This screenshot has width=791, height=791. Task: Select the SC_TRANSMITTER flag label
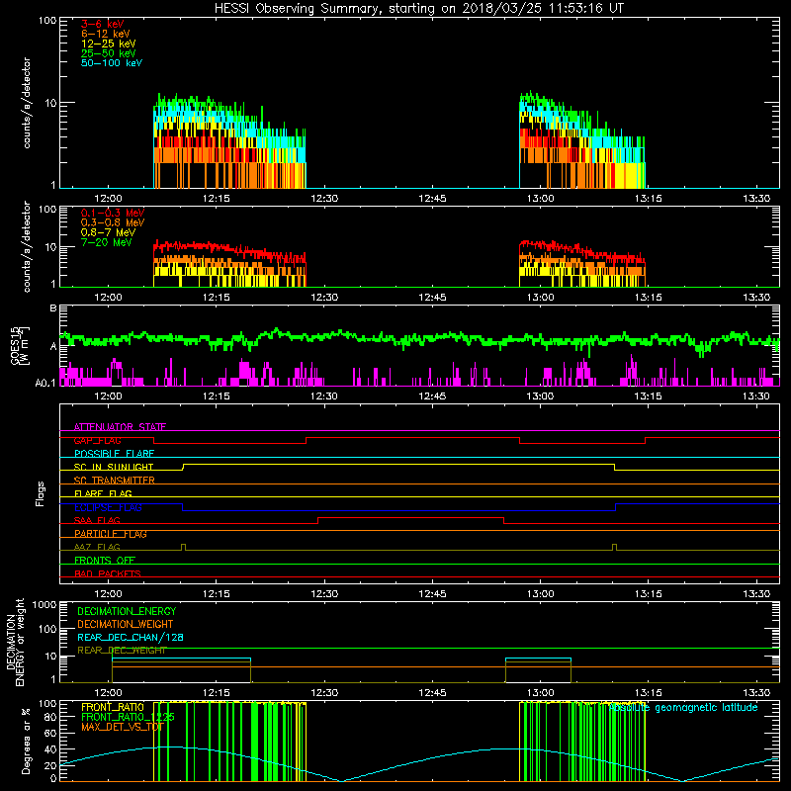pos(114,481)
